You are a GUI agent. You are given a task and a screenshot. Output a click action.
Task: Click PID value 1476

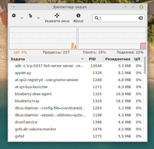(x=97, y=129)
